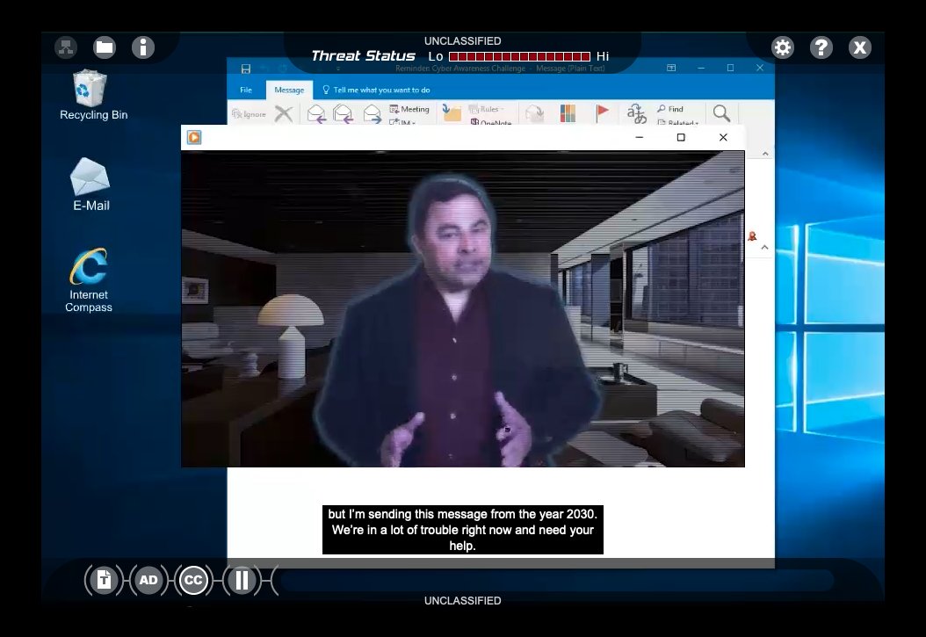
Task: Toggle closed captions with the CC control
Action: coord(193,580)
